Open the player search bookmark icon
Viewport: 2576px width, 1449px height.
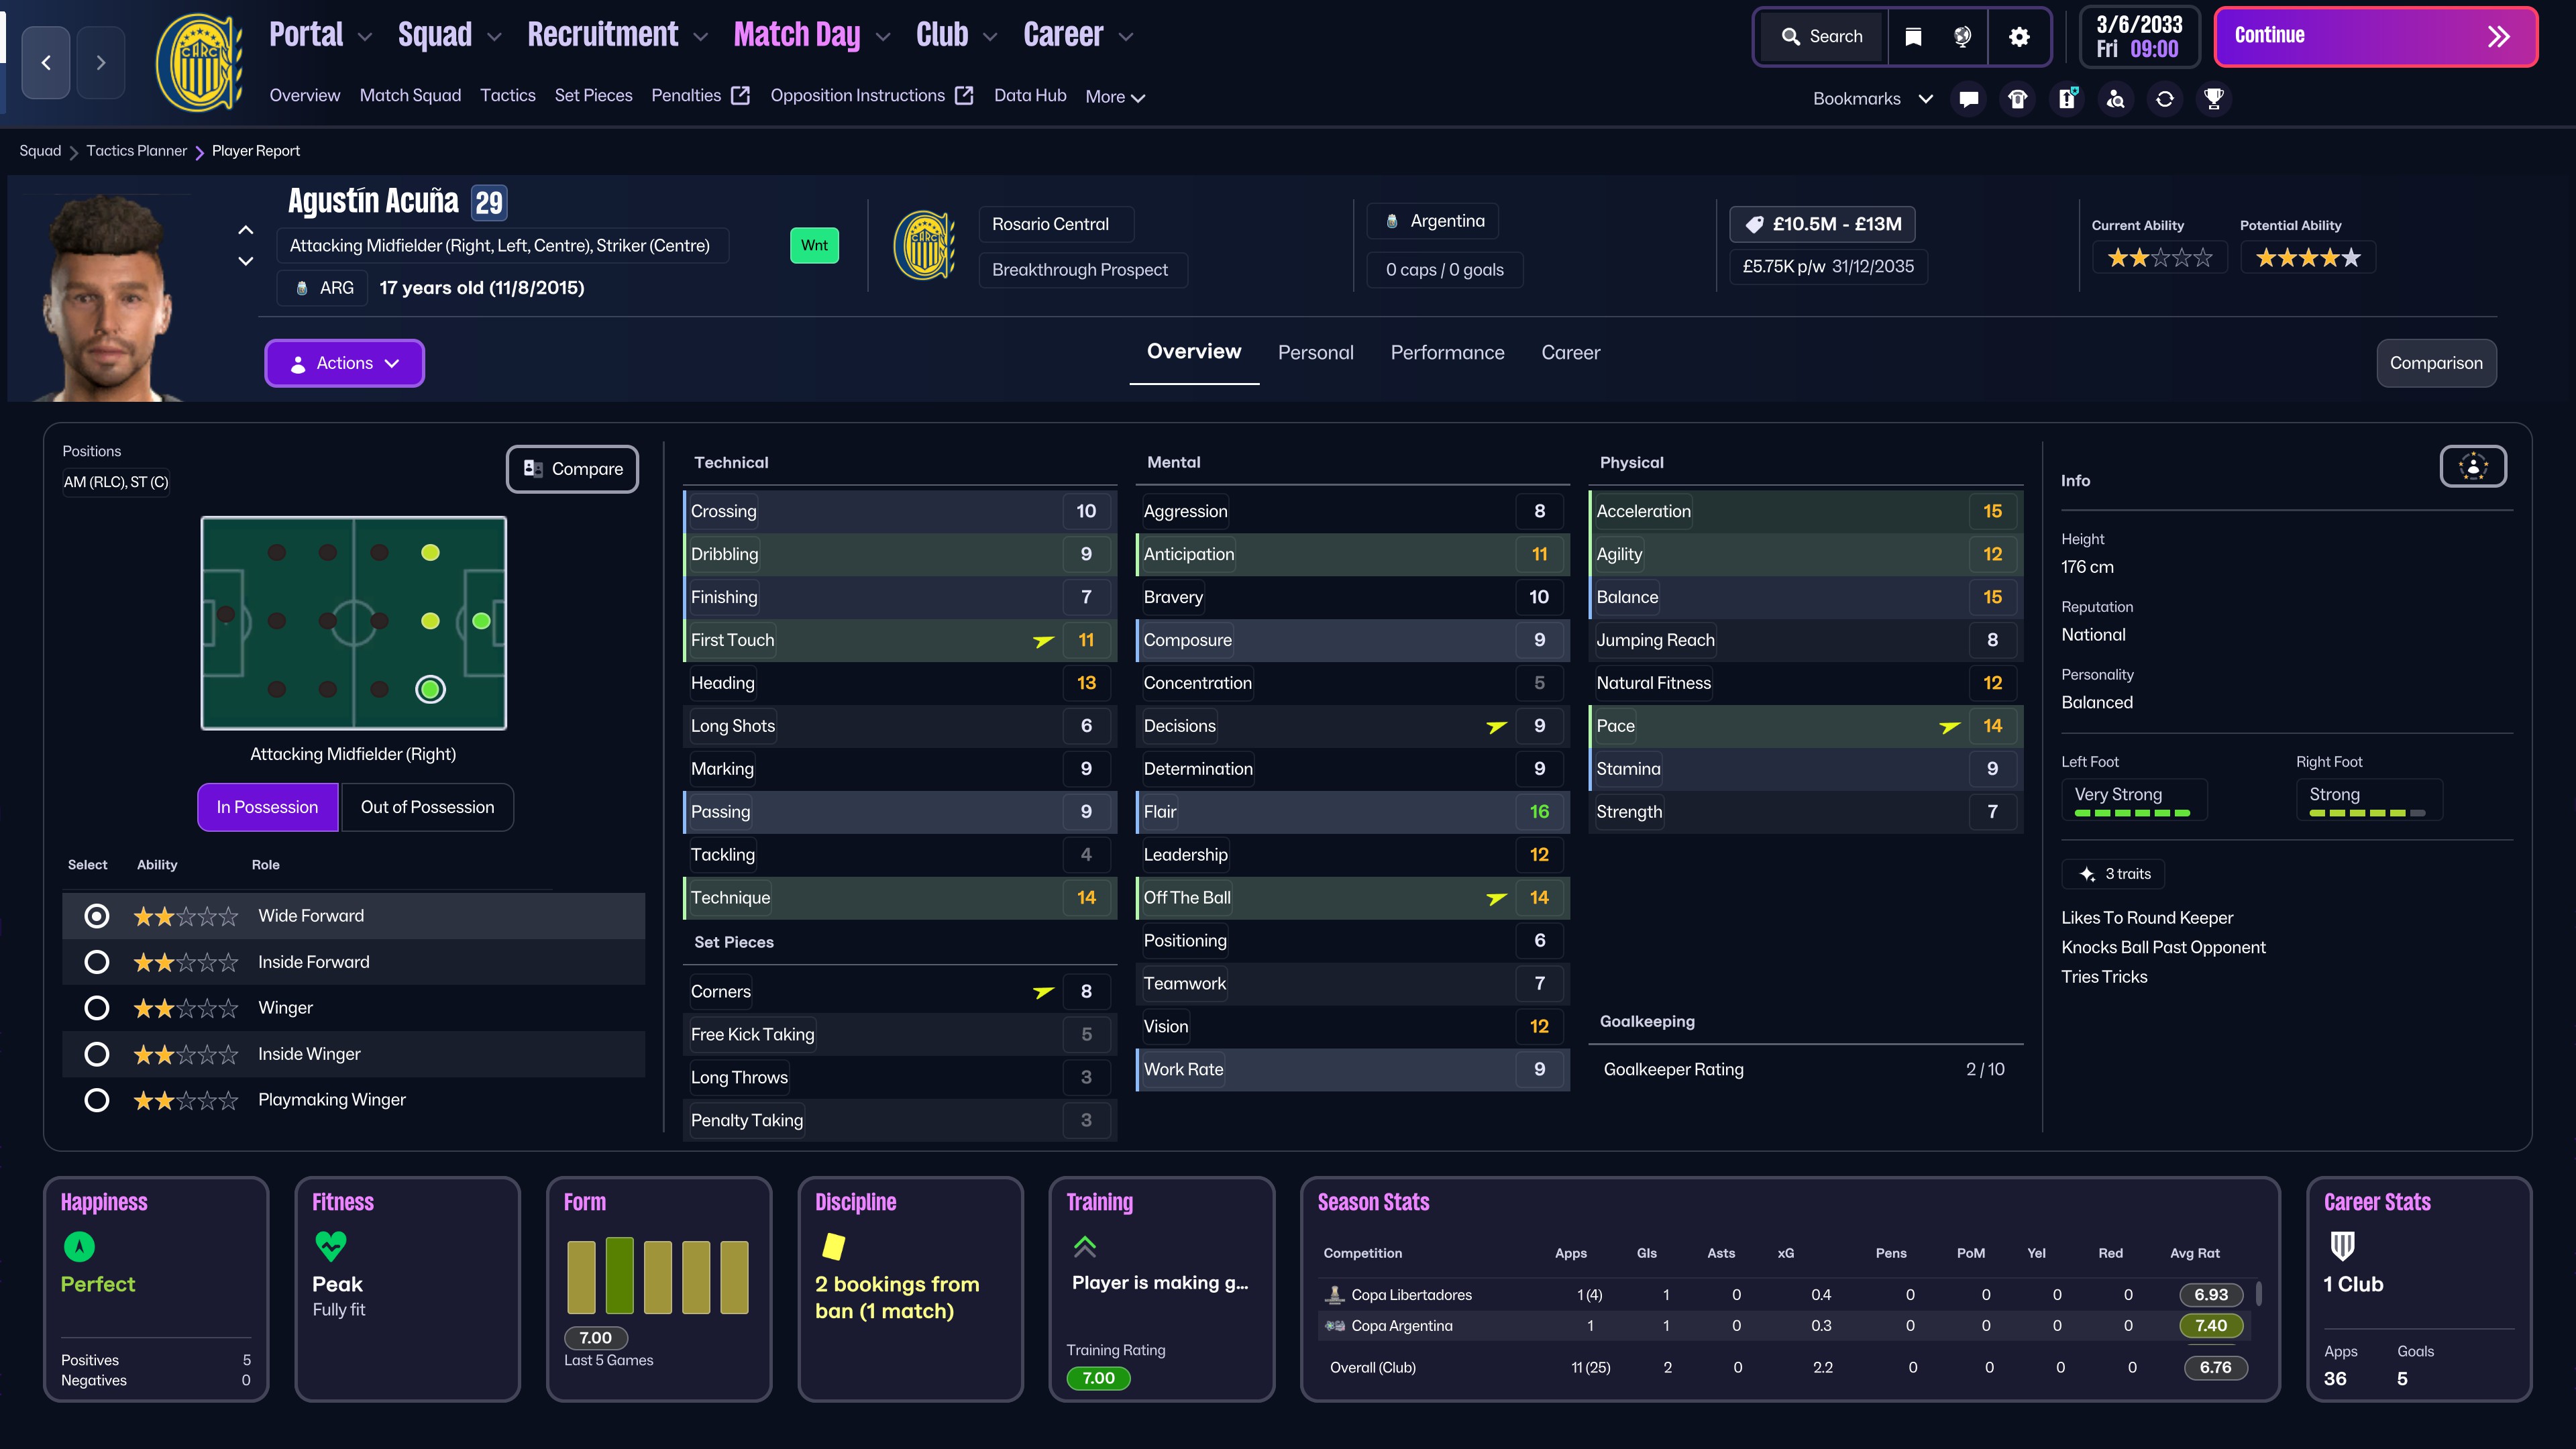point(2115,98)
